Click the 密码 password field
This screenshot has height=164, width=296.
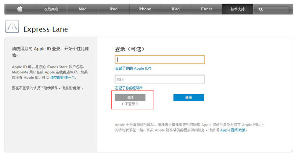click(x=160, y=79)
